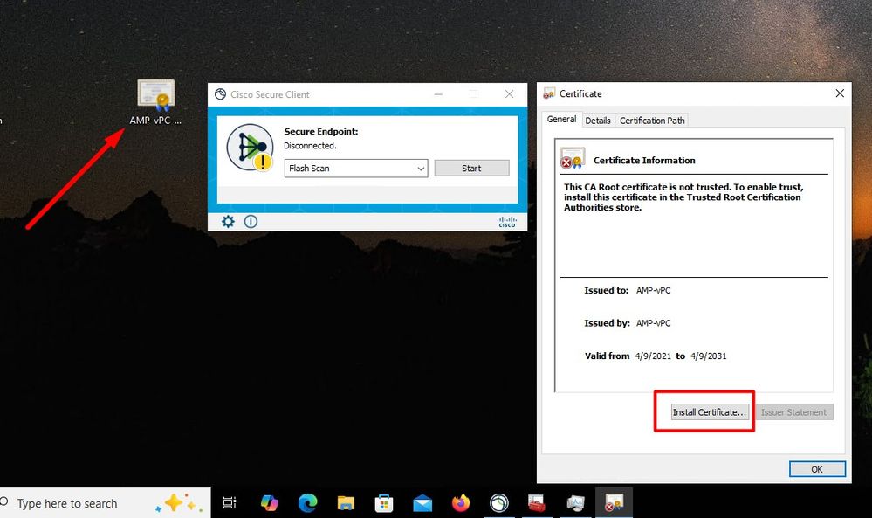872x518 pixels.
Task: Open the red toolbox app on the taskbar
Action: (x=537, y=503)
